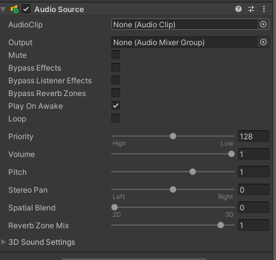
Task: Enable the Bypass Effects checkbox
Action: [116, 67]
